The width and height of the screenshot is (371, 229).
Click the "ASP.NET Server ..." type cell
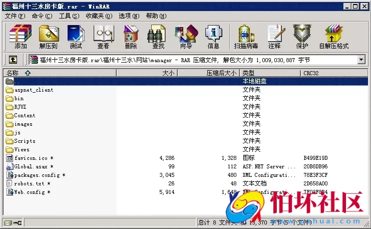[x=269, y=166]
